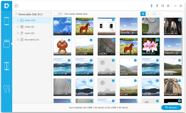Select Documents (10) category
The width and height of the screenshot is (186, 113).
click(x=32, y=40)
